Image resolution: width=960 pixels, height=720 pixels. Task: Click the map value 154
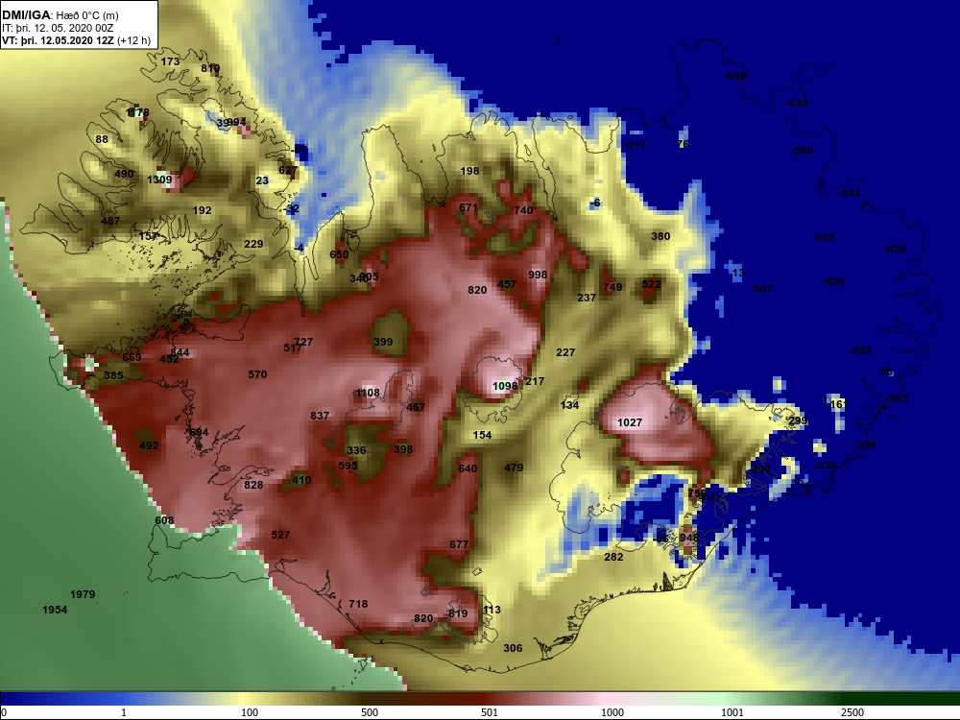(483, 435)
